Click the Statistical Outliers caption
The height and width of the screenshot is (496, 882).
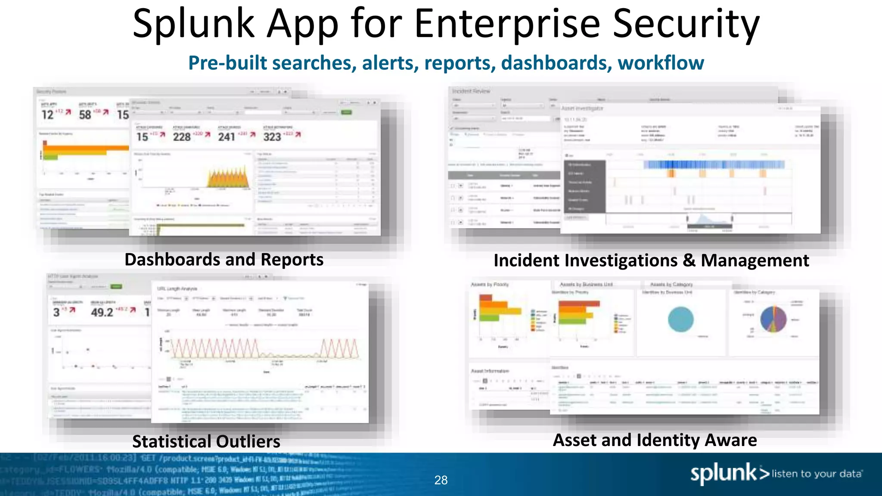click(x=206, y=442)
